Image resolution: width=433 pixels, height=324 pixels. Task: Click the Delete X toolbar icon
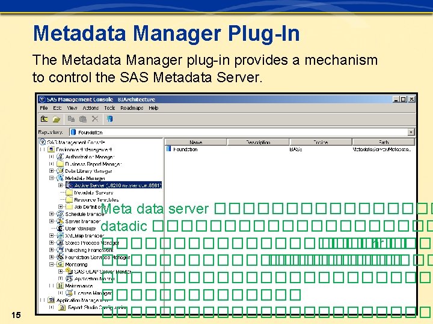[95, 119]
